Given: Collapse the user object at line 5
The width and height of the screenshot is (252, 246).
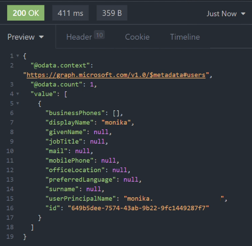Looking at the screenshot, I should [x=18, y=103].
